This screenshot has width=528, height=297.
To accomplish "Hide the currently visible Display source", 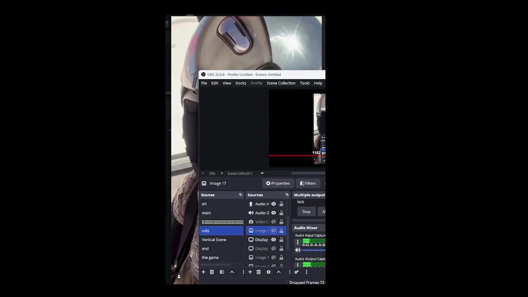I will pyautogui.click(x=273, y=240).
